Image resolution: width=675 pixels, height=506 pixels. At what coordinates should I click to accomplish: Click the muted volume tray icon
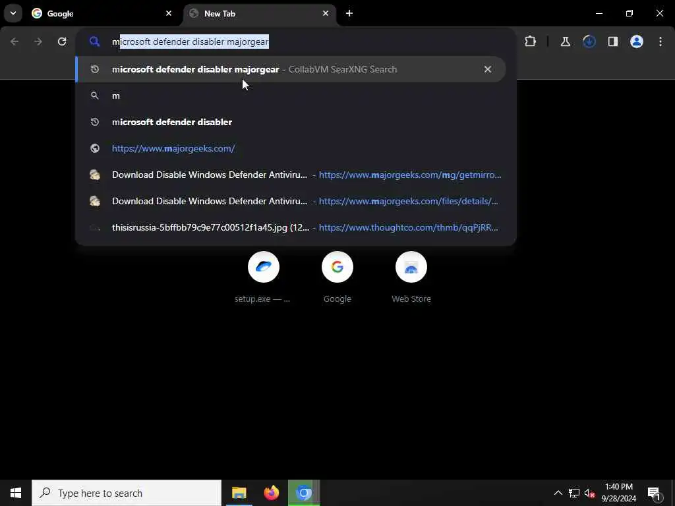click(590, 493)
